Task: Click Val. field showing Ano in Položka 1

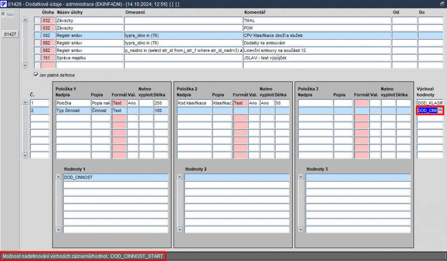Action: point(132,103)
